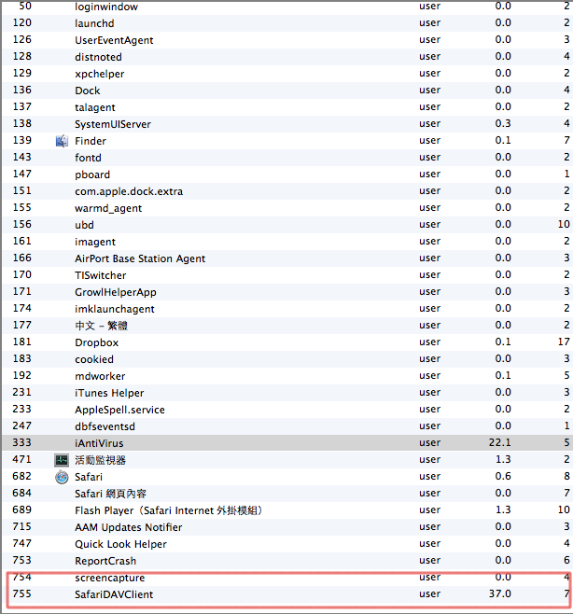Select the screencapture process
This screenshot has width=573, height=614.
[x=110, y=578]
